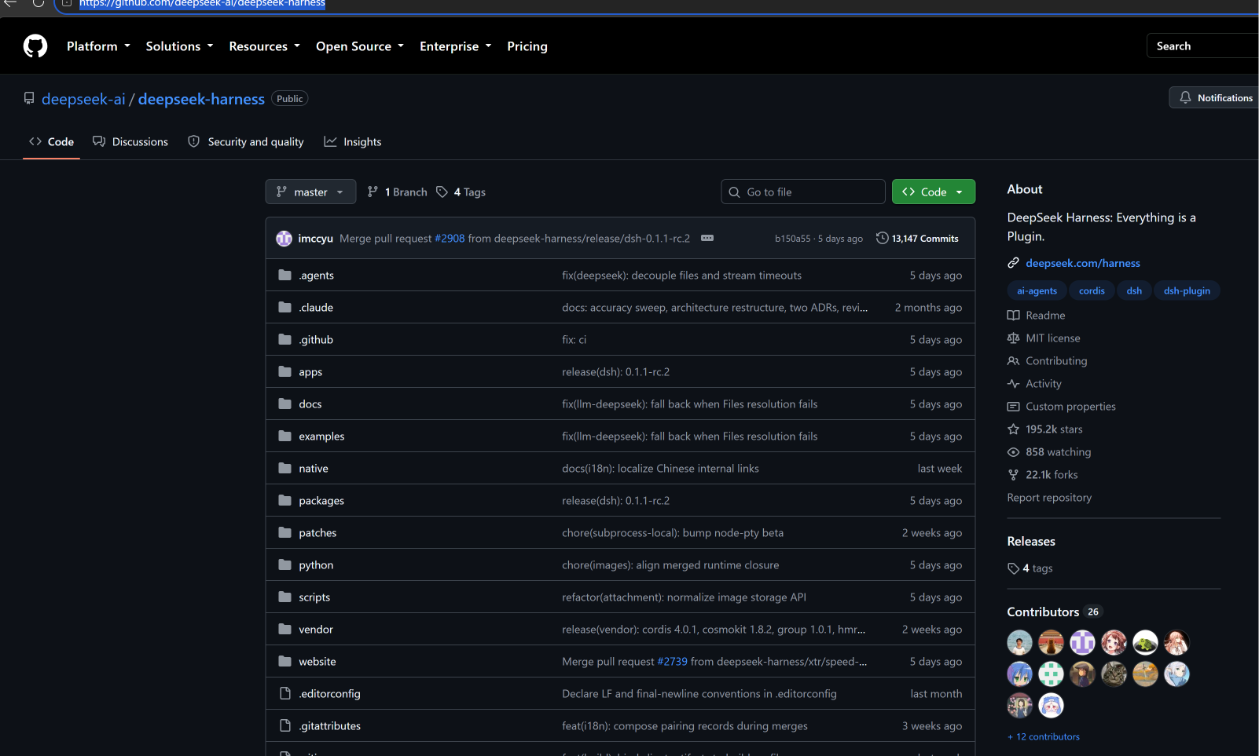Screen dimensions: 1259x756
Task: Expand the master branch selector
Action: tap(310, 192)
